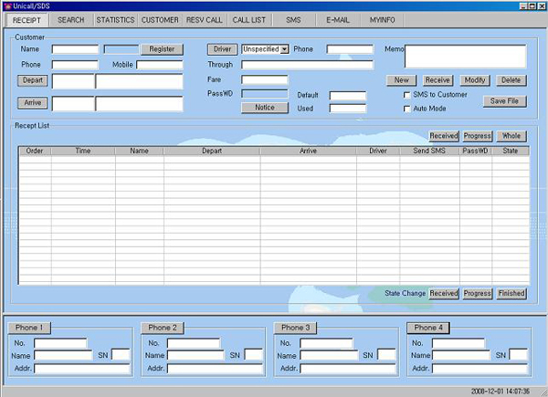Set state to Finished in State Change
This screenshot has height=397, width=548.
(511, 294)
